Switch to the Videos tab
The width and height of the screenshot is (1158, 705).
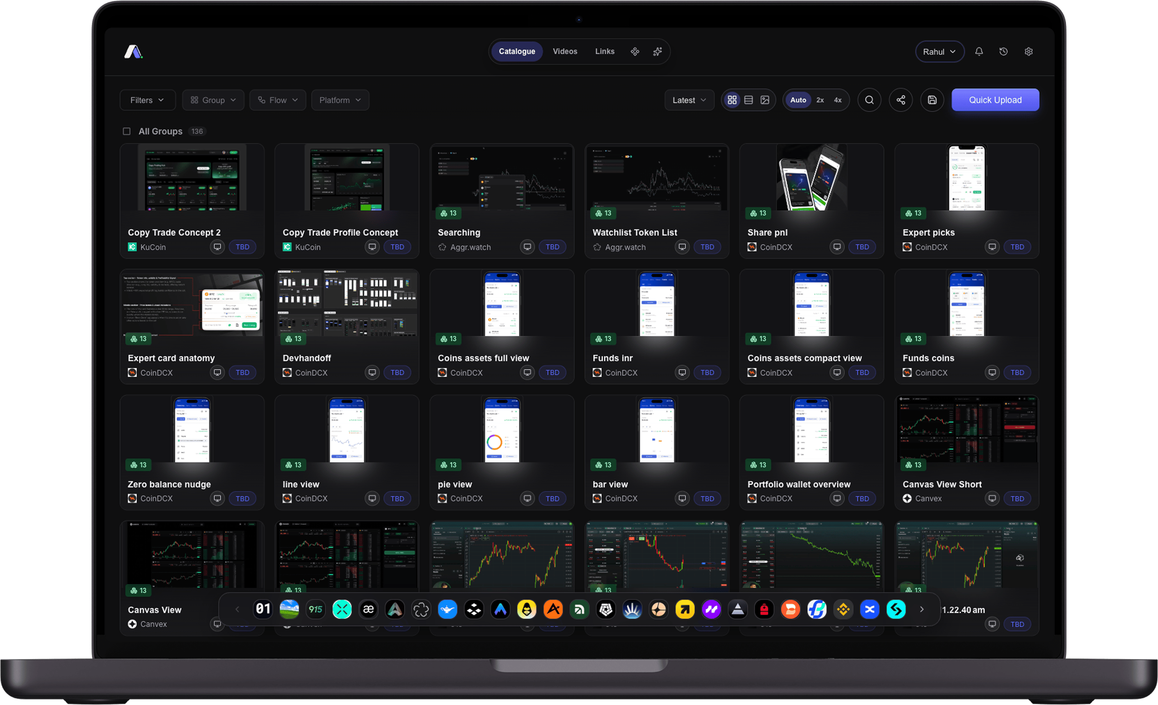pyautogui.click(x=565, y=51)
